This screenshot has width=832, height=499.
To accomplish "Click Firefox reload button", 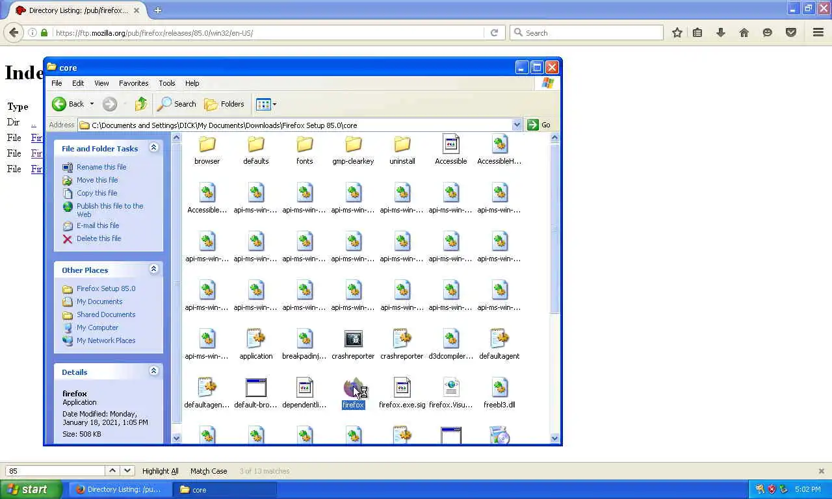I will [494, 32].
